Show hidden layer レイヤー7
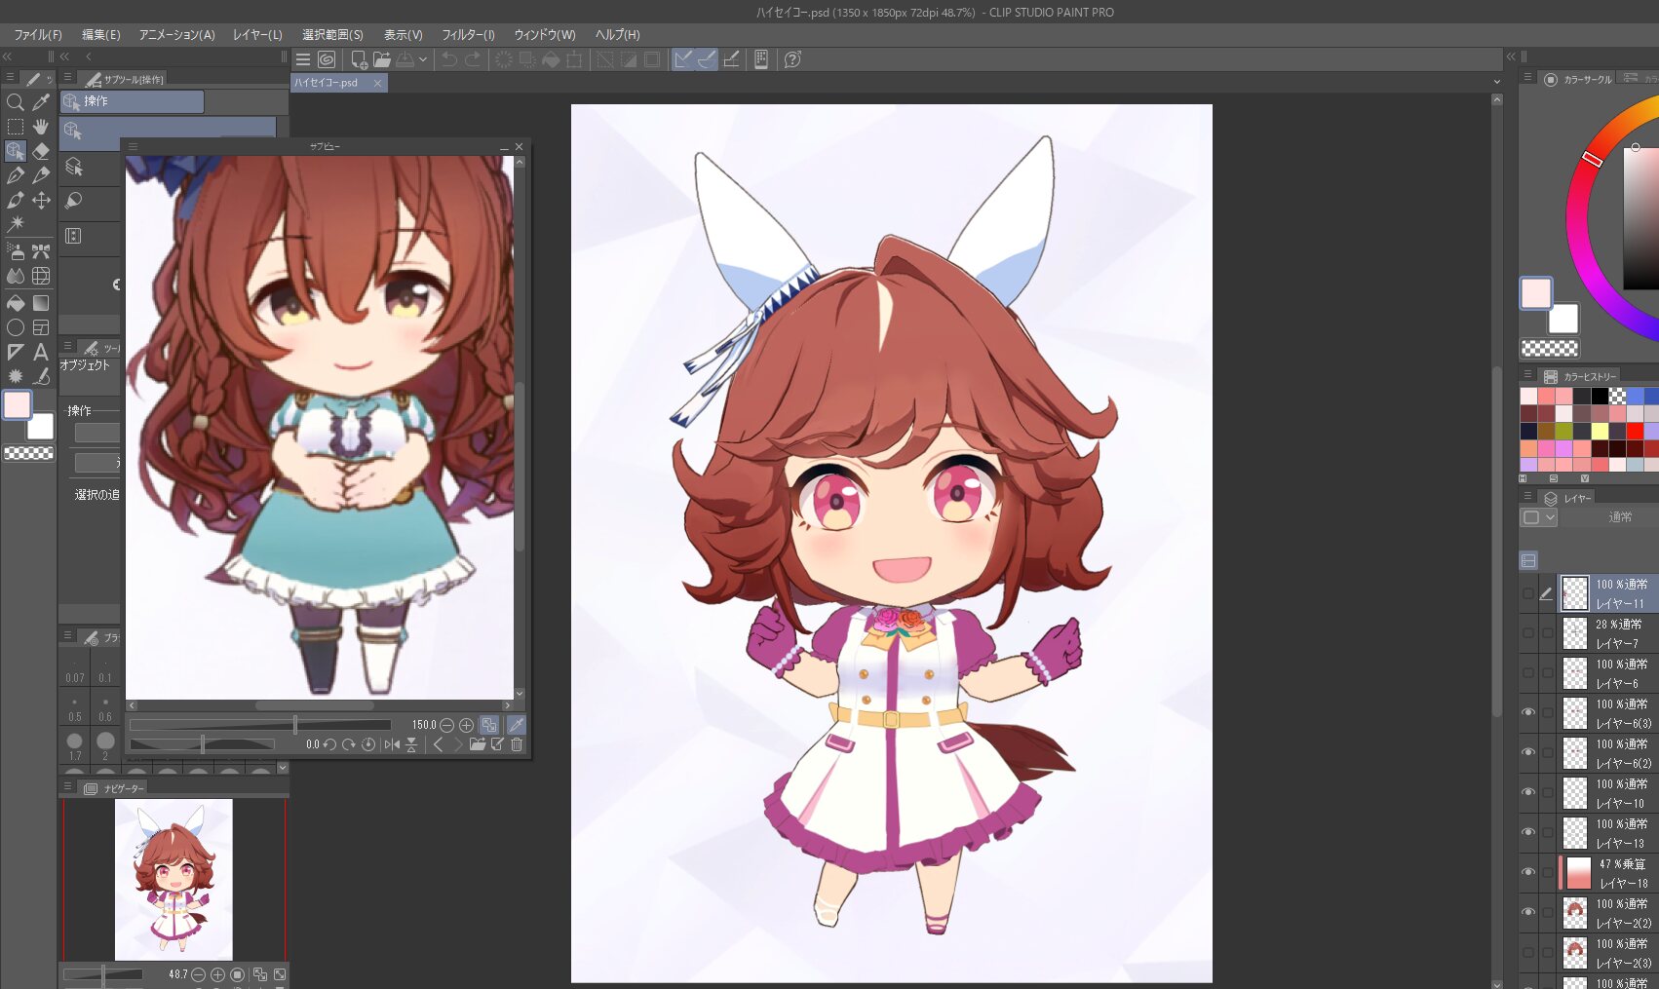The image size is (1659, 989). tap(1528, 633)
